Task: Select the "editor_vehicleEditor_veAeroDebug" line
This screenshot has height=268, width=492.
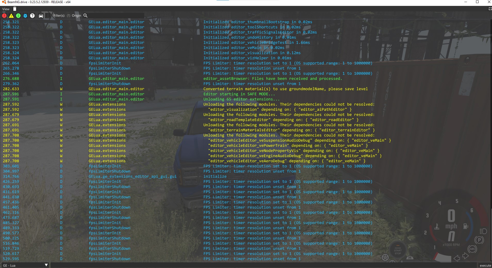Action: point(287,161)
